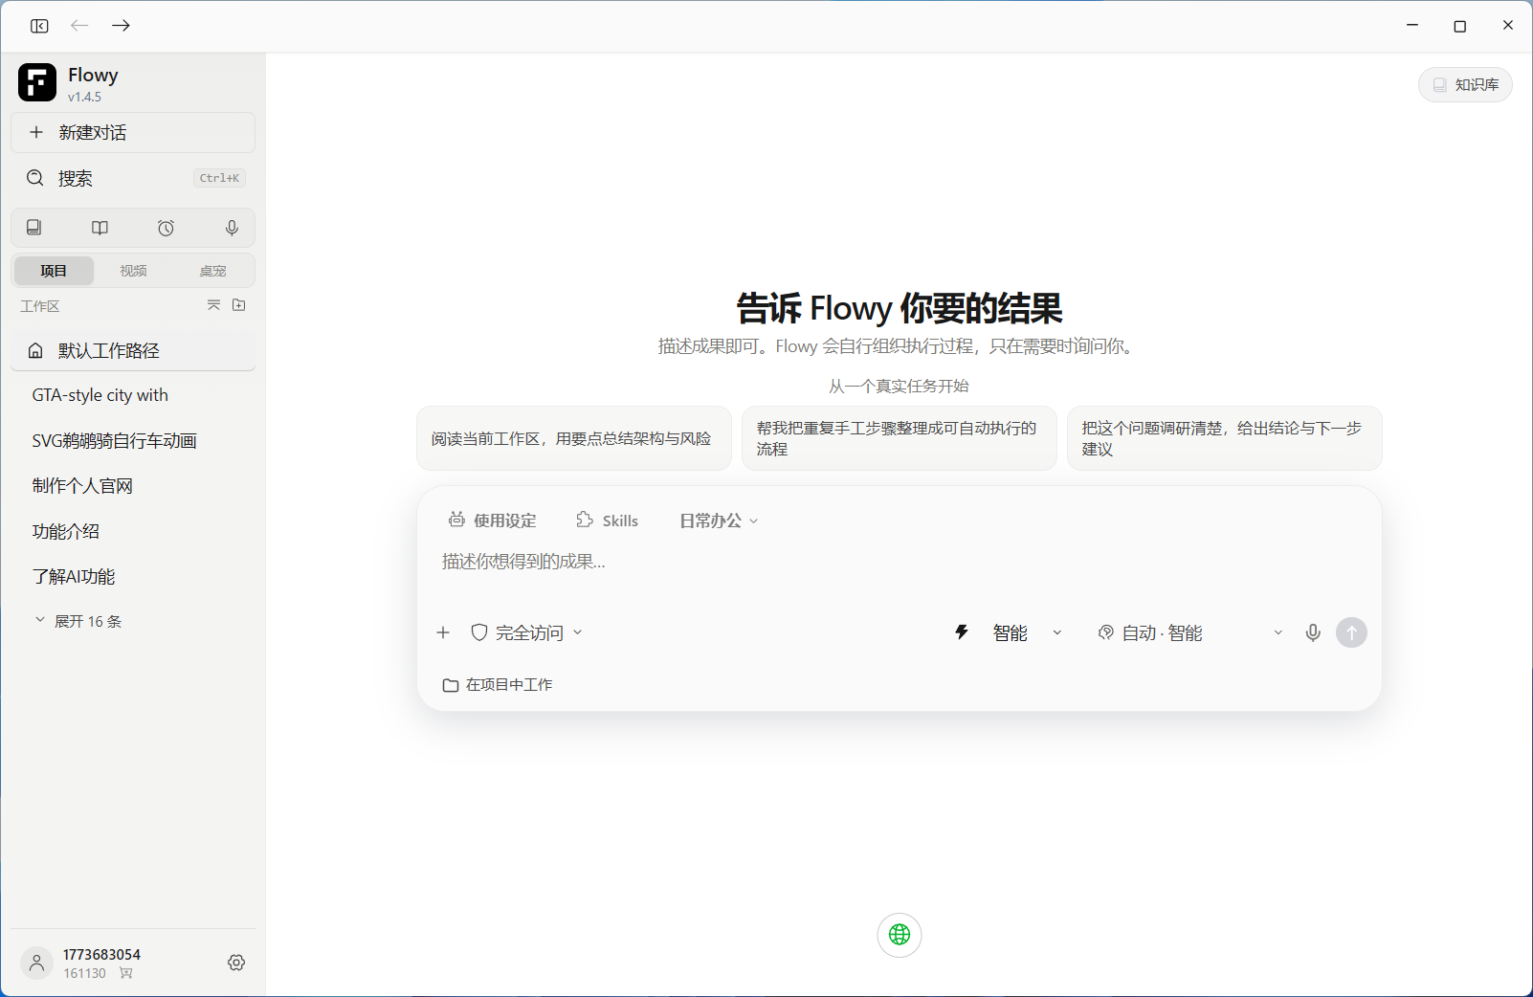The height and width of the screenshot is (997, 1533).
Task: Select suggestion 阅读当前工作区，用要点总结架构与风险
Action: (x=574, y=438)
